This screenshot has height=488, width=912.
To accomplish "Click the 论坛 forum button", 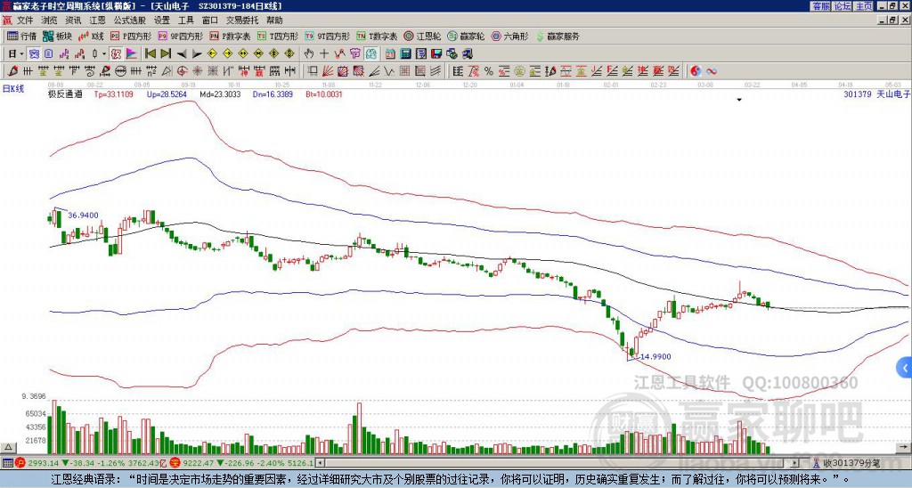I will pos(842,6).
